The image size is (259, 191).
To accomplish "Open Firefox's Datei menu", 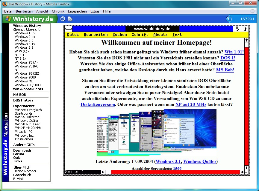I will [x=8, y=11].
